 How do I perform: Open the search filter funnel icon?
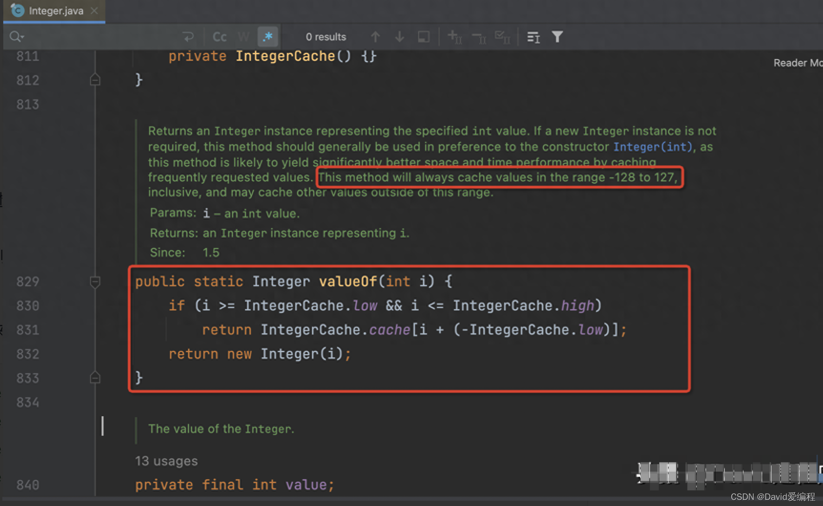click(557, 36)
